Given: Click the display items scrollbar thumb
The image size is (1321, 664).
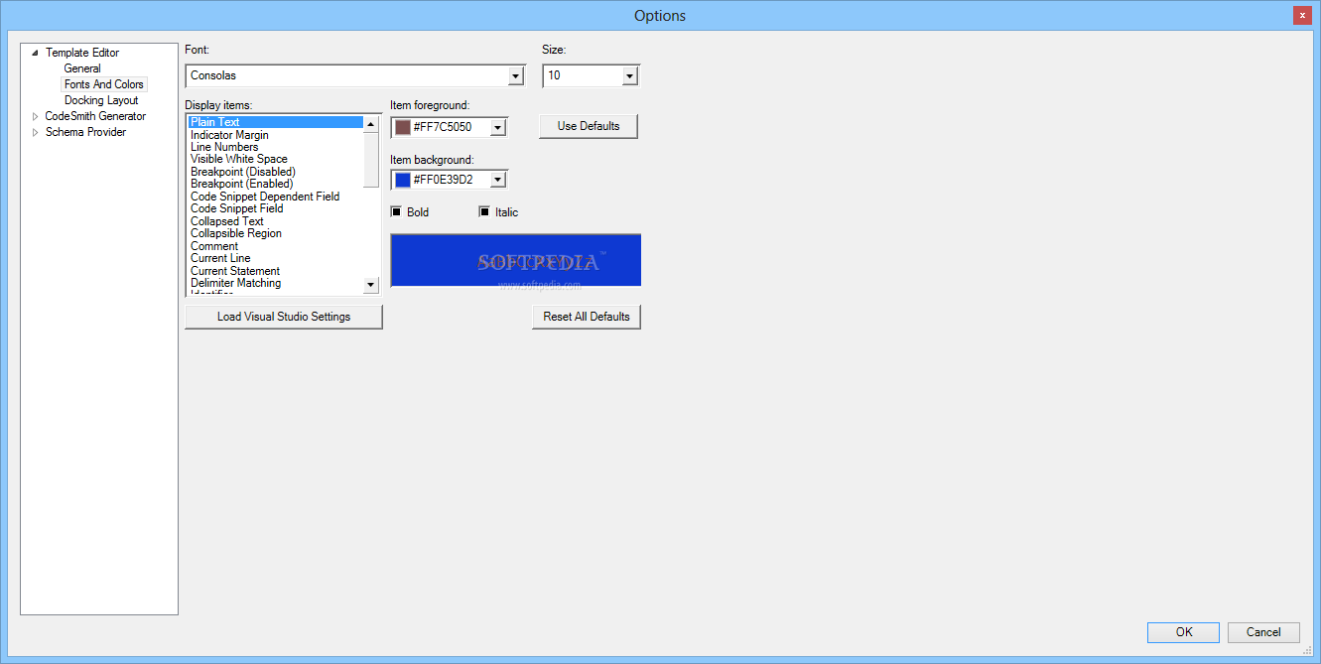Looking at the screenshot, I should click(371, 160).
